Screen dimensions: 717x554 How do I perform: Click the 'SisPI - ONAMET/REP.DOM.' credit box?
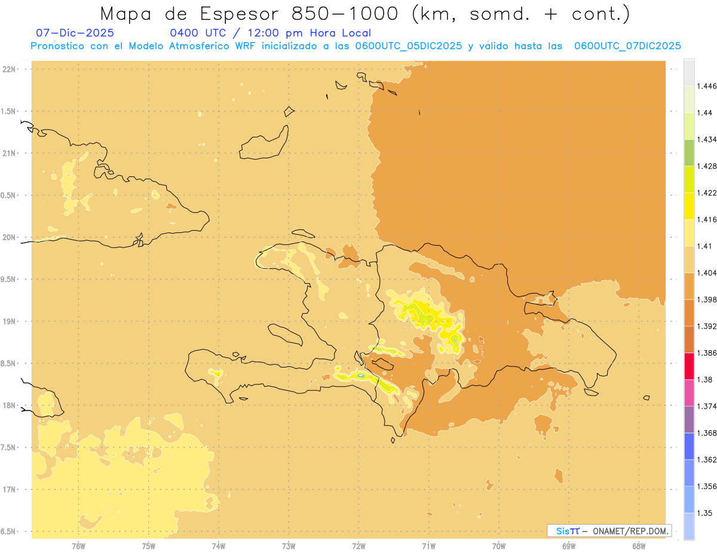point(609,531)
